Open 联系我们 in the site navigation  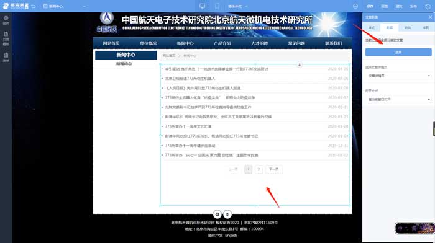click(334, 43)
